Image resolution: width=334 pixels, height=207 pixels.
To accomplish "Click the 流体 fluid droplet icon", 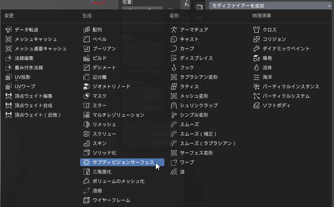I will 256,68.
